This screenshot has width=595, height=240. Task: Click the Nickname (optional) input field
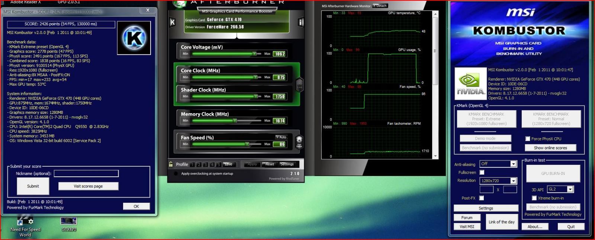pos(86,173)
